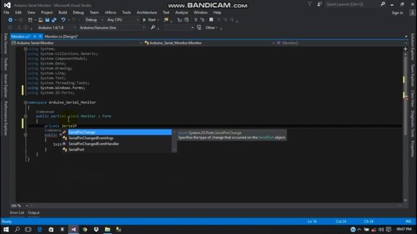Open the Any CPU platform dropdown
417x234 pixels.
(122, 19)
